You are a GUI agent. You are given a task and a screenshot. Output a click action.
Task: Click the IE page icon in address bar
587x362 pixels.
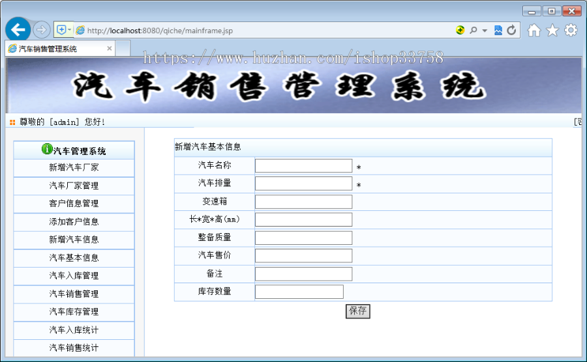pyautogui.click(x=80, y=30)
